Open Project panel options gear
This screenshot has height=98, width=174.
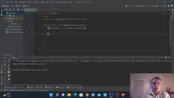coord(18,10)
